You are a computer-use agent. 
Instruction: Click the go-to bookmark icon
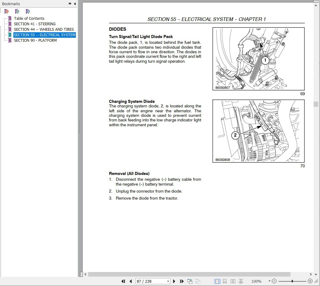pos(27,11)
